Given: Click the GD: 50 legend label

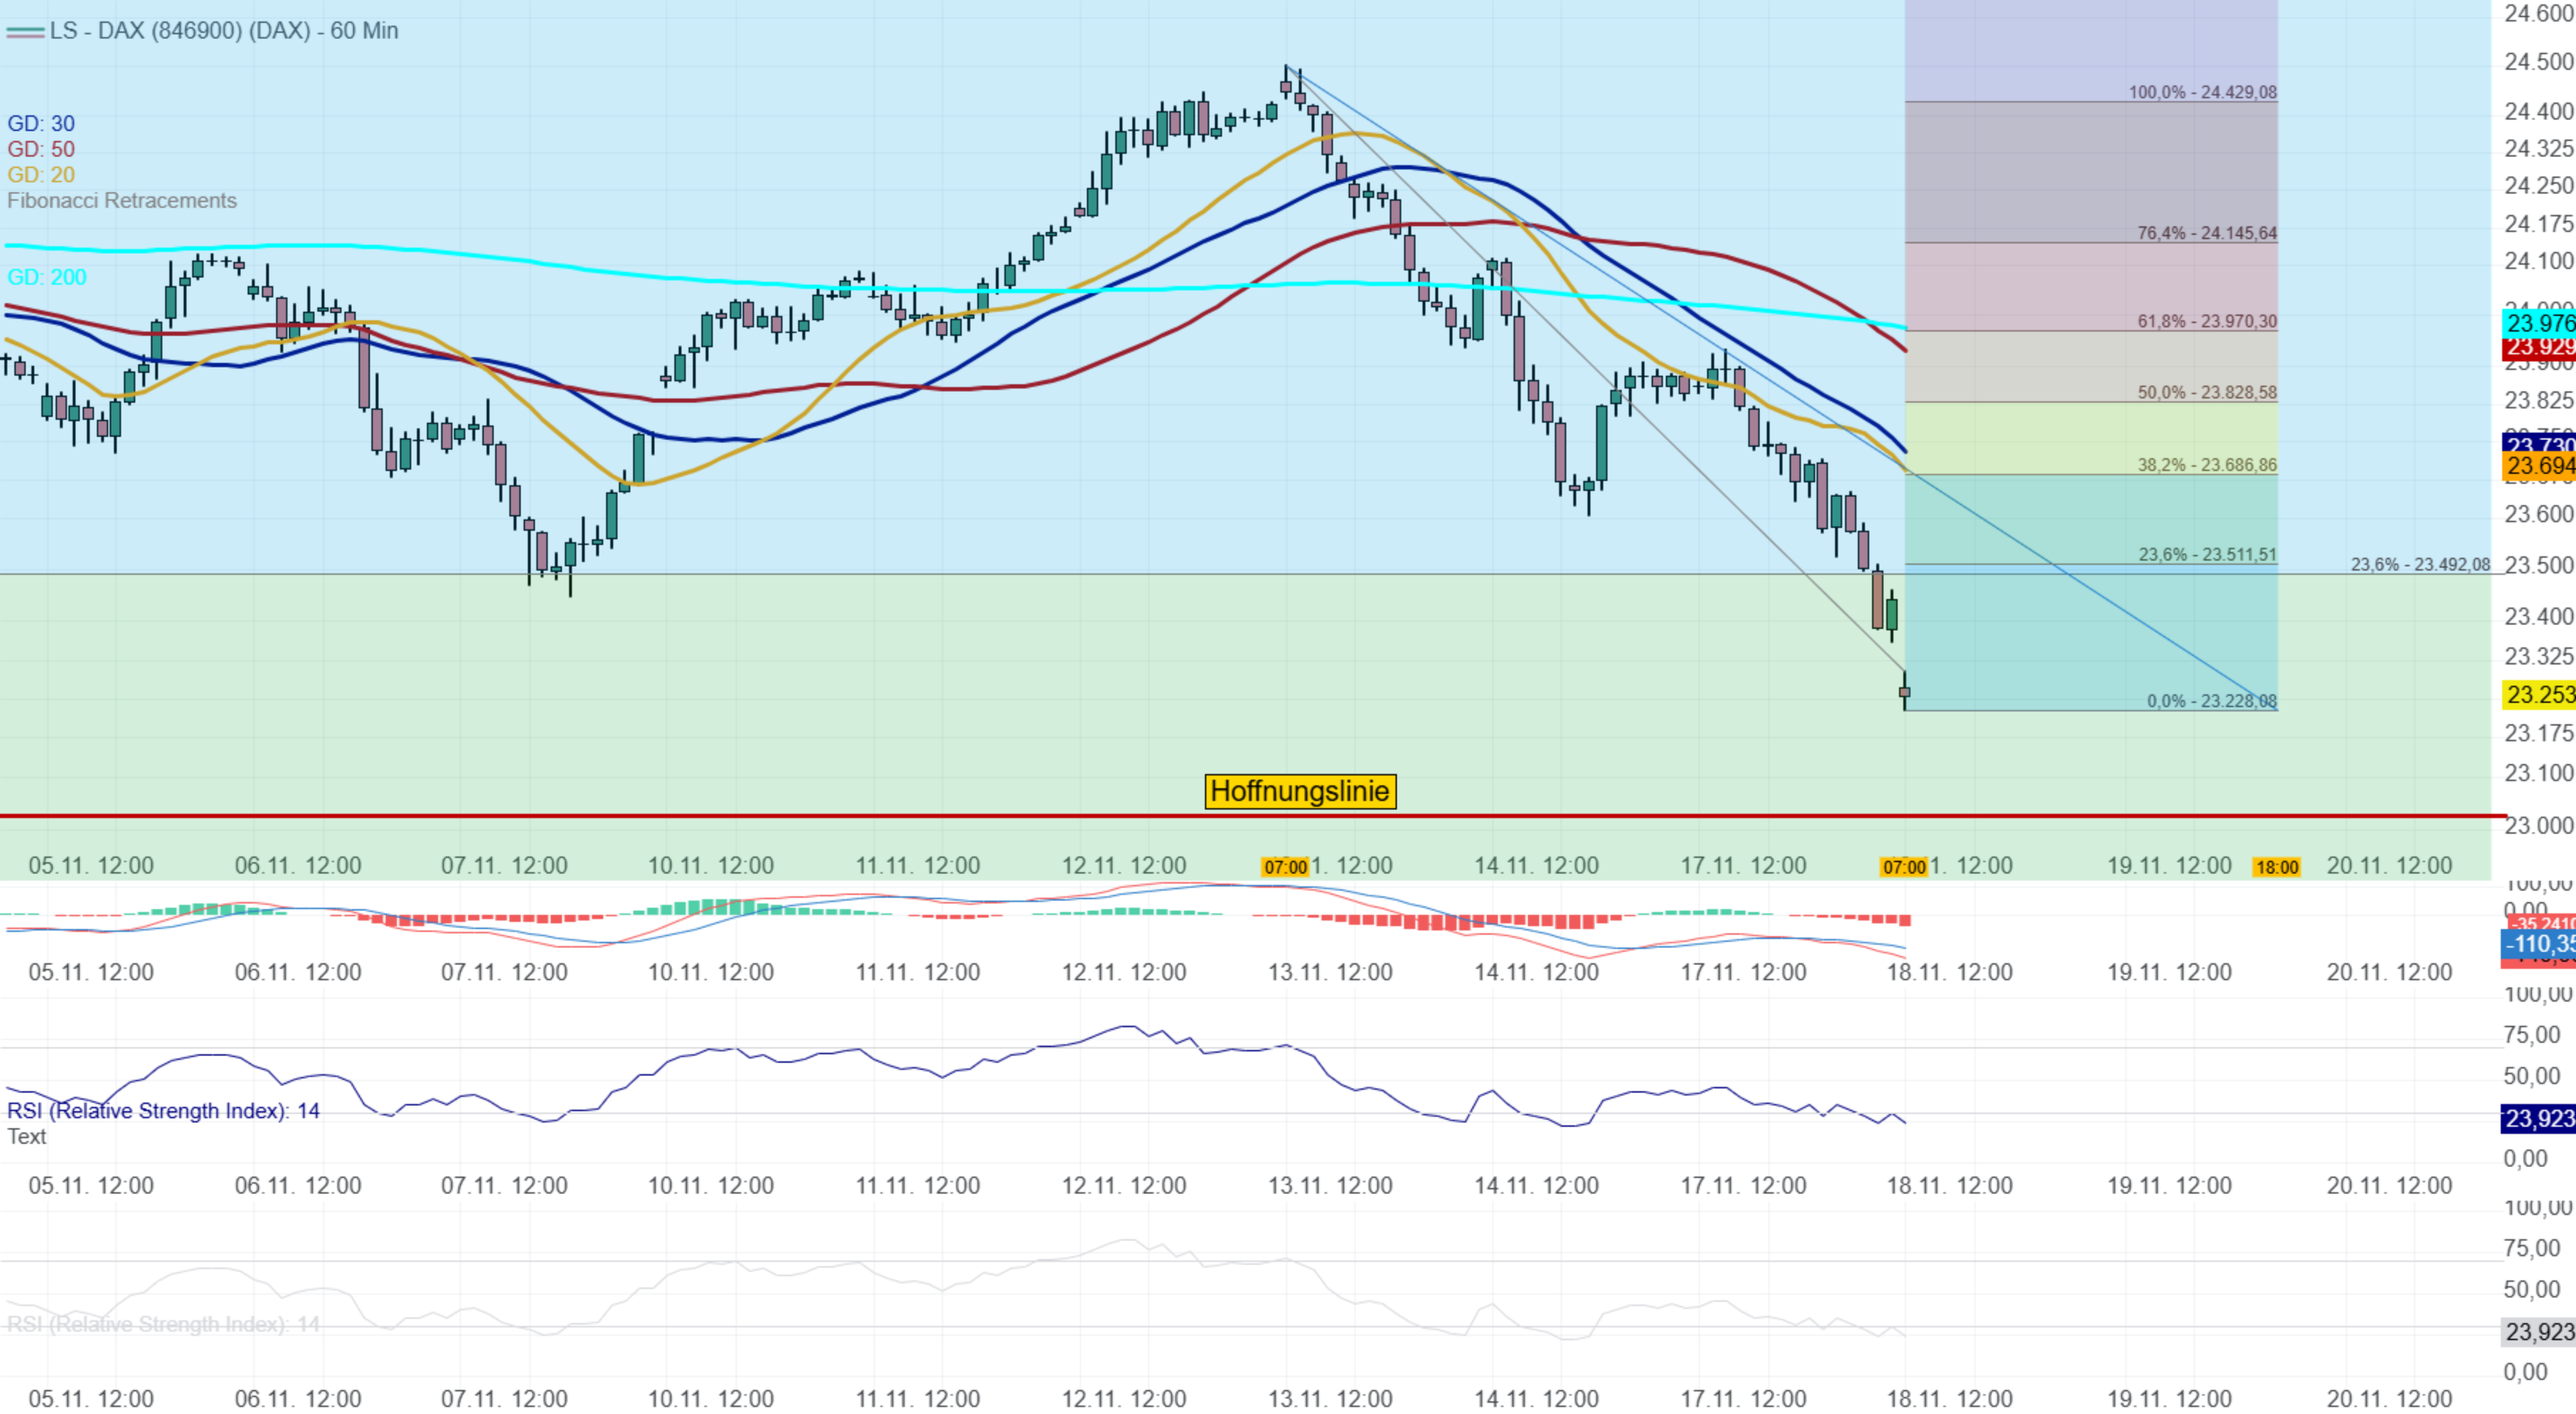Looking at the screenshot, I should [x=41, y=149].
